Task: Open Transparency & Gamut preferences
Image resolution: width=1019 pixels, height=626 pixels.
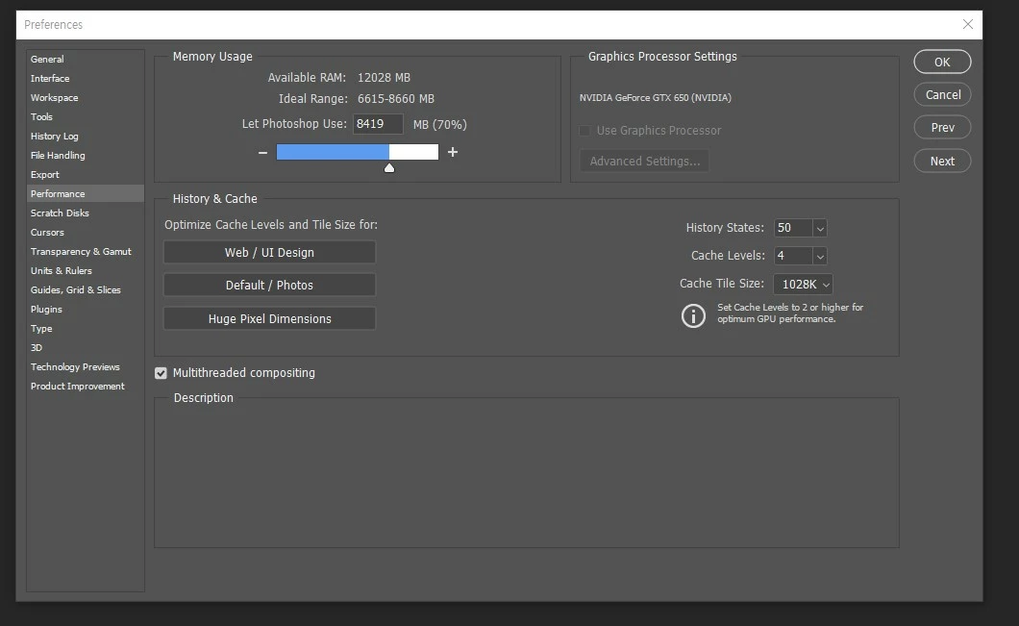Action: pyautogui.click(x=85, y=252)
